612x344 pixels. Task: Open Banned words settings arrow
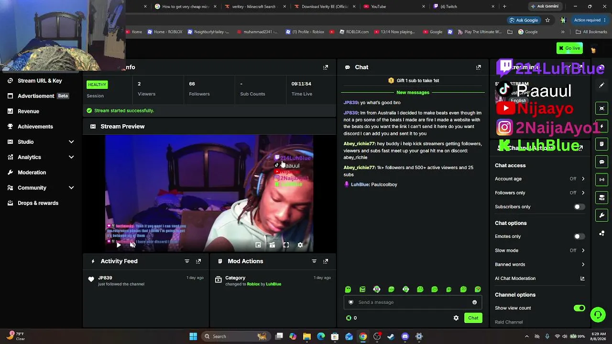(x=583, y=264)
